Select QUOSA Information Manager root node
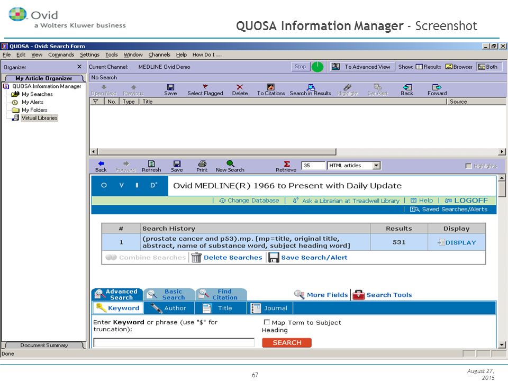508x381 pixels. pyautogui.click(x=47, y=86)
